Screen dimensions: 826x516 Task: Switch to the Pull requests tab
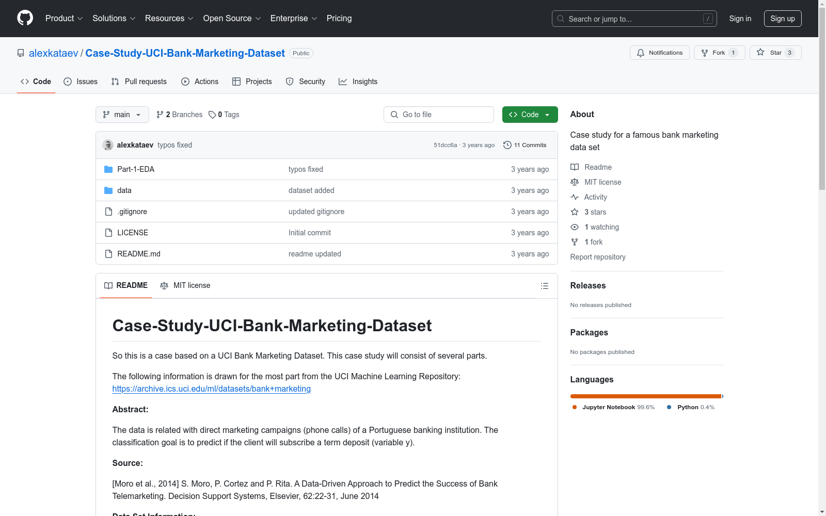click(x=139, y=82)
